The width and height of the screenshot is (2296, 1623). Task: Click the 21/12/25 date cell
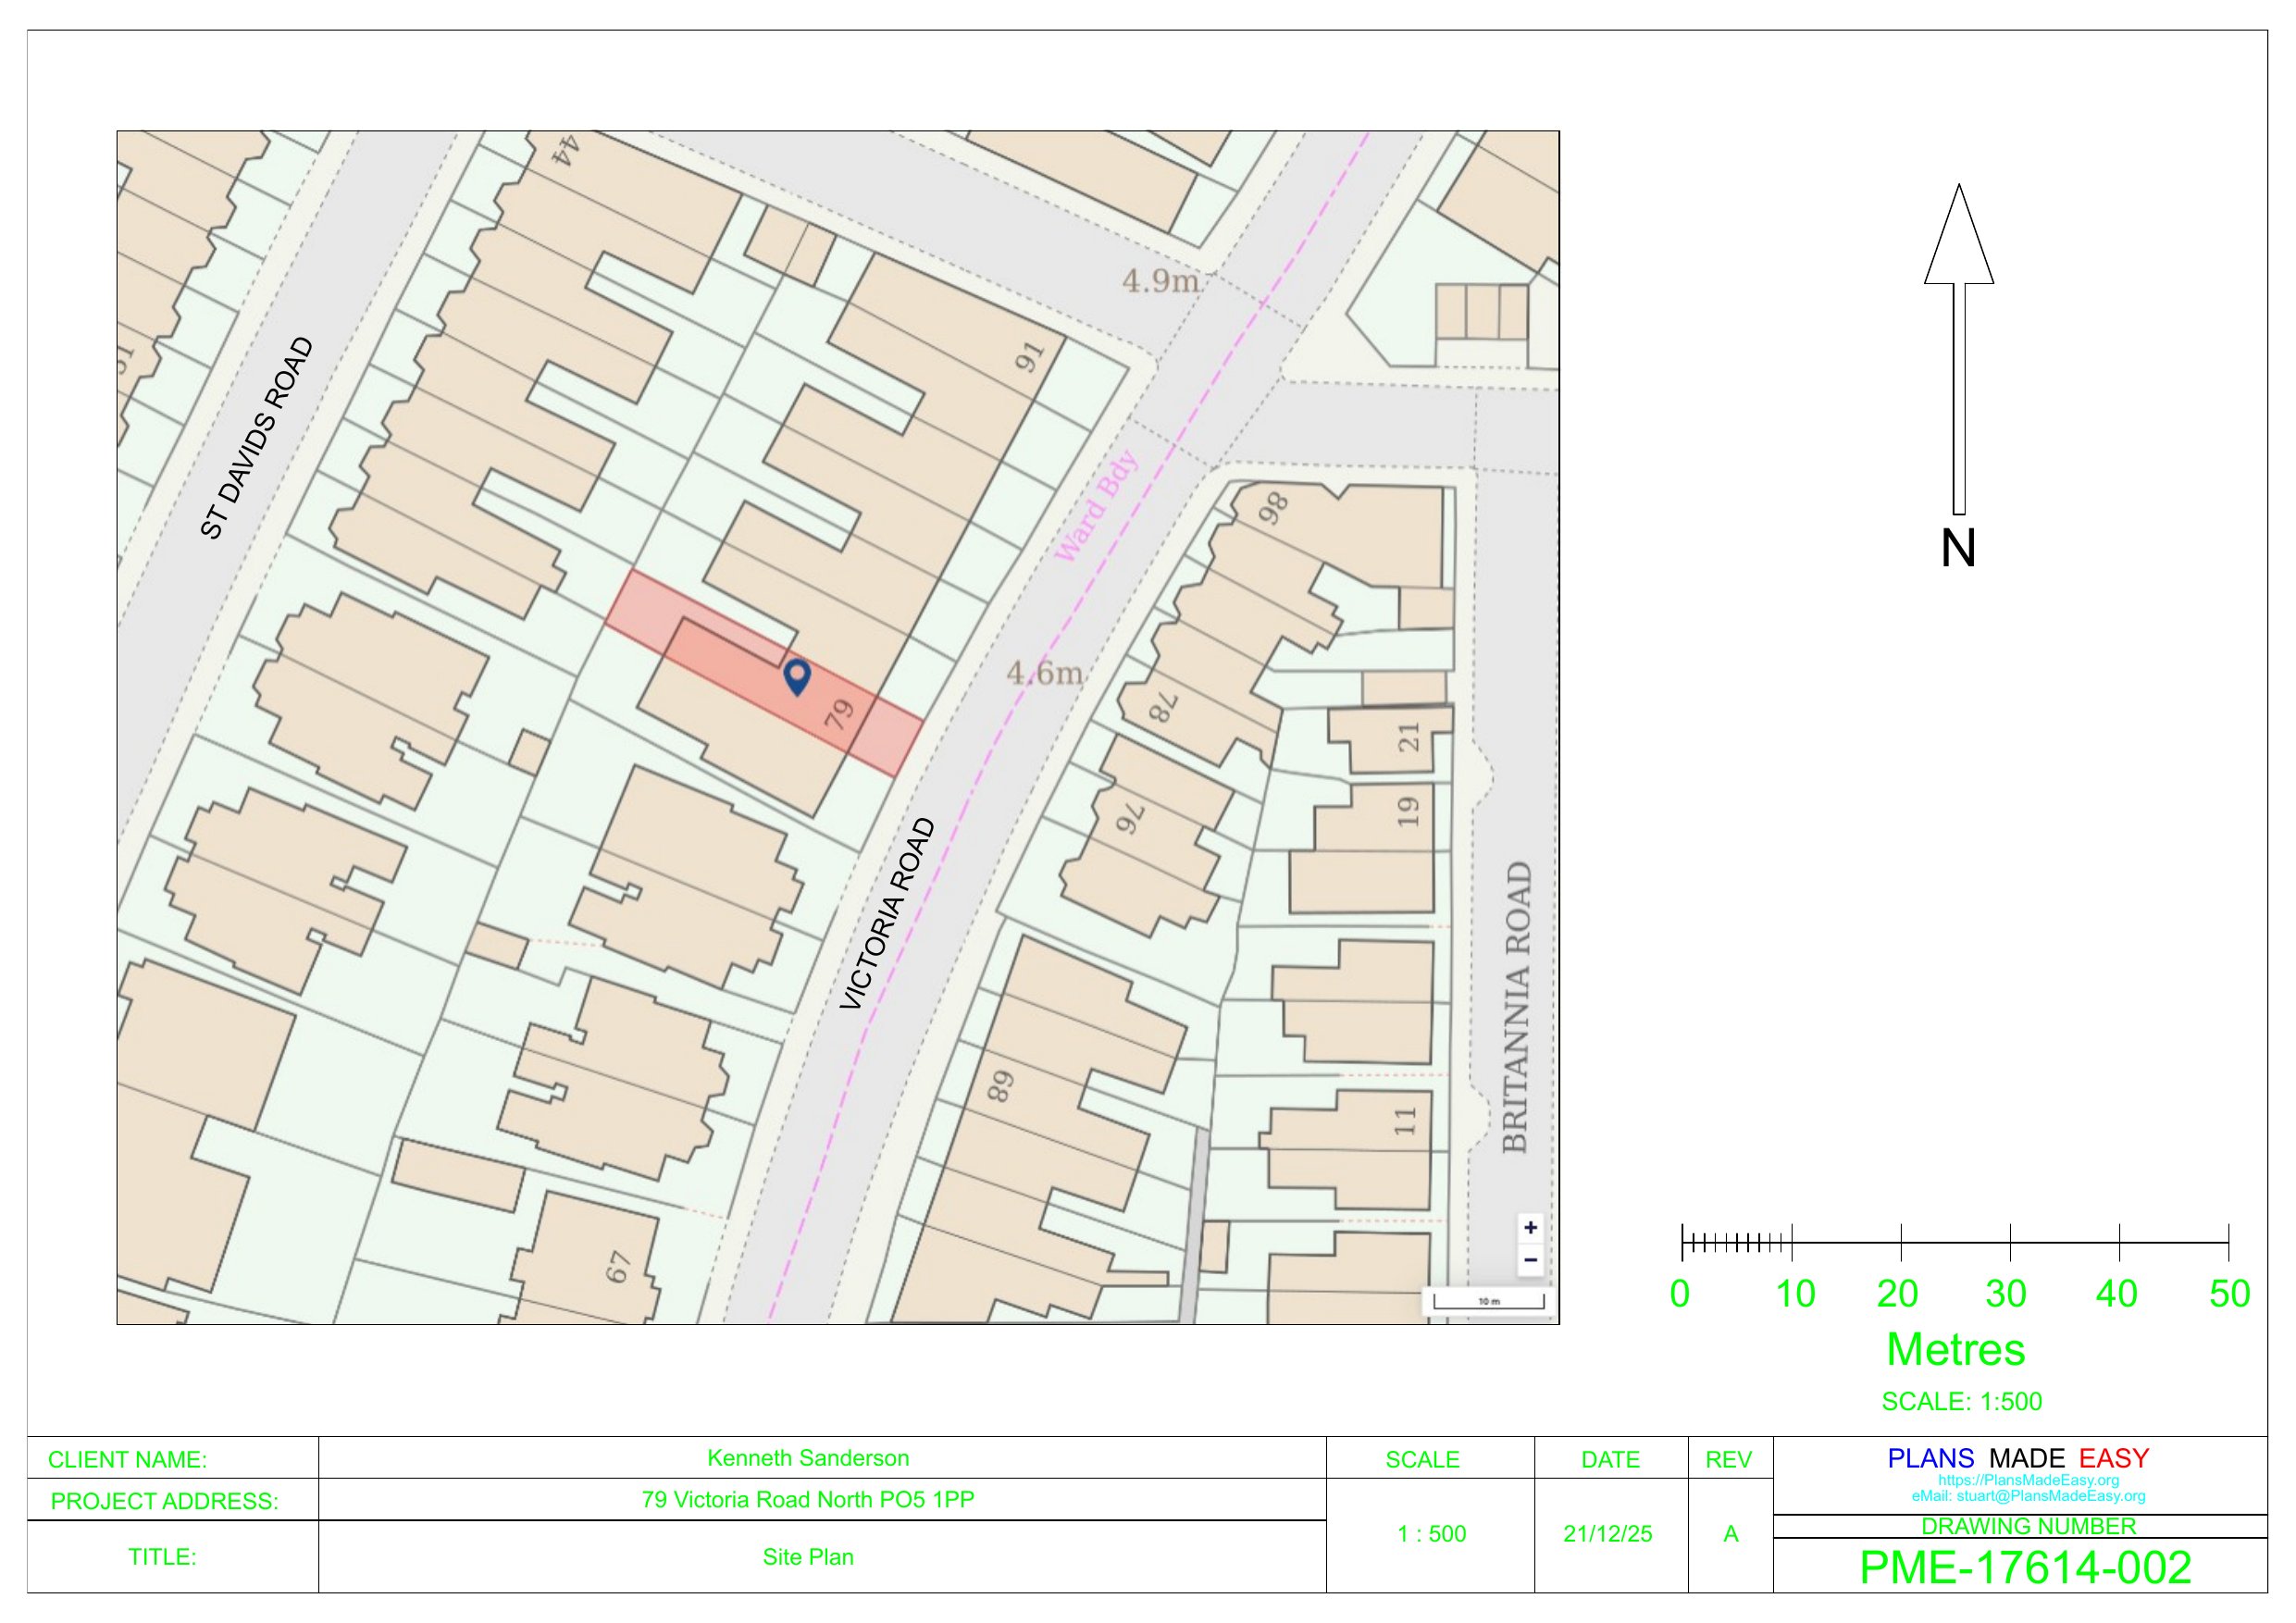[1608, 1534]
